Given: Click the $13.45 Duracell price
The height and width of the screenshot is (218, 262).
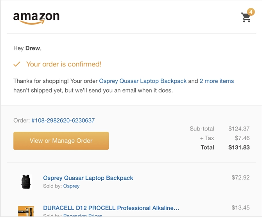Looking at the screenshot, I should pos(240,207).
